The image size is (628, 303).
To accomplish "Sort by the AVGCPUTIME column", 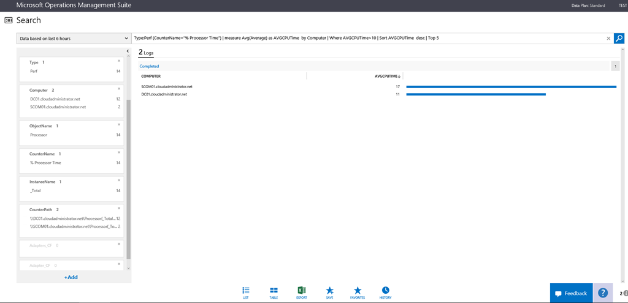I will 388,76.
